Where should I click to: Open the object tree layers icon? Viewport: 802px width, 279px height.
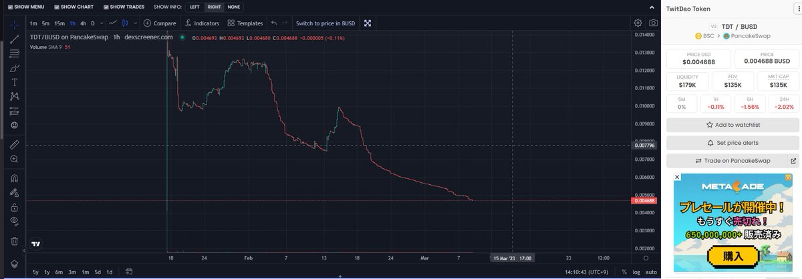(x=15, y=265)
